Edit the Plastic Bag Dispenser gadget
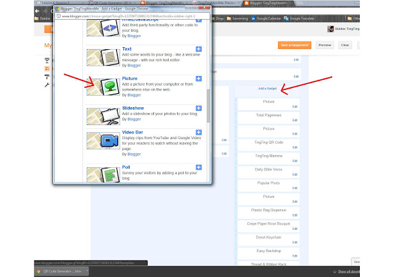 (x=295, y=215)
